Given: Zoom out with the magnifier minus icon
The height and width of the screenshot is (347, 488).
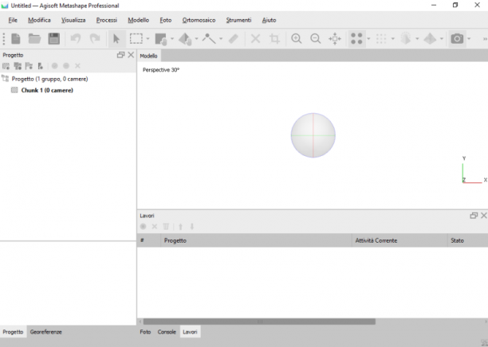Looking at the screenshot, I should tap(316, 39).
